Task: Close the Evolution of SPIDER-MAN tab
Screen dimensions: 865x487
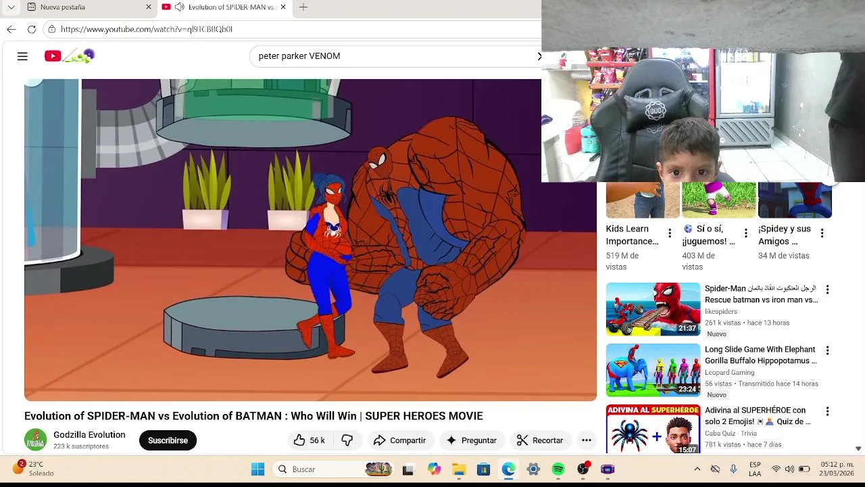Action: coord(283,7)
